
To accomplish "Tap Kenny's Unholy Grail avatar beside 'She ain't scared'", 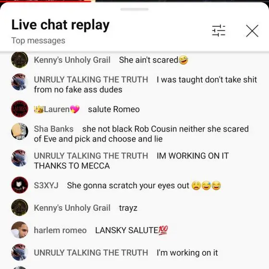I will [20, 60].
